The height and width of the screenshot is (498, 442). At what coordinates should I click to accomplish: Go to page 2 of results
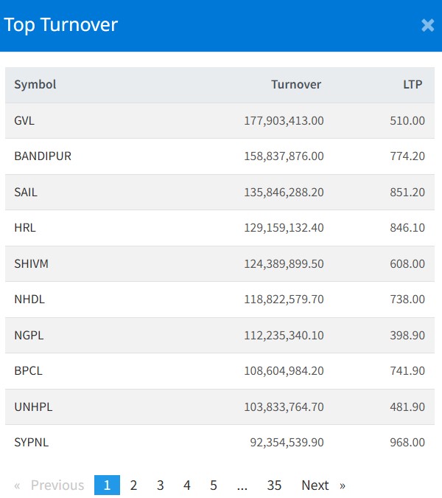coord(133,485)
